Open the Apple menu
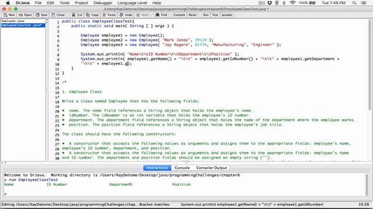The width and height of the screenshot is (373, 209). point(8,3)
